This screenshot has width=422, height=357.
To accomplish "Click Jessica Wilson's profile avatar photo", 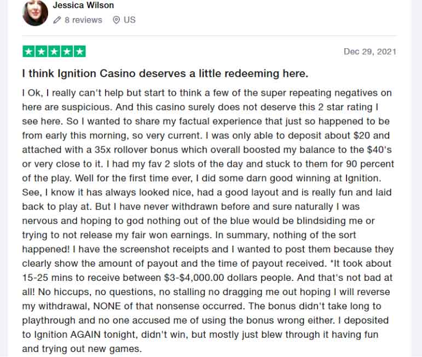I will click(x=35, y=13).
